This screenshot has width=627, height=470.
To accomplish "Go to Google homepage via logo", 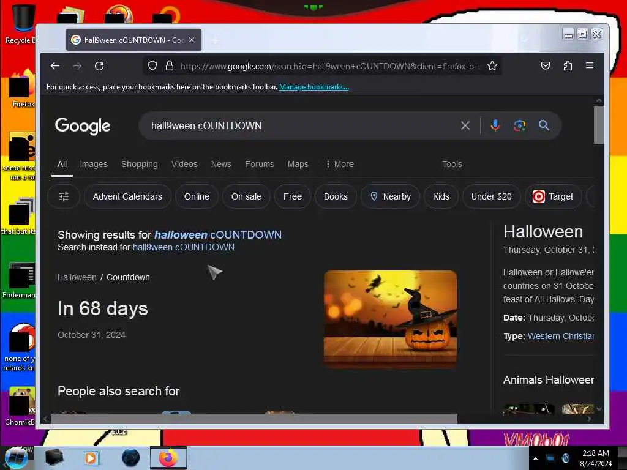I will coord(83,126).
